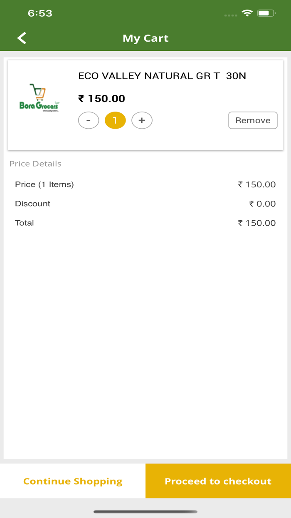
Task: Click the Bora Grocers product image
Action: (x=39, y=98)
